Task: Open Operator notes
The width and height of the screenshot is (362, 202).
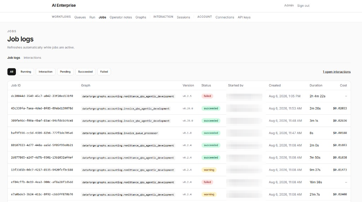Action: (121, 17)
